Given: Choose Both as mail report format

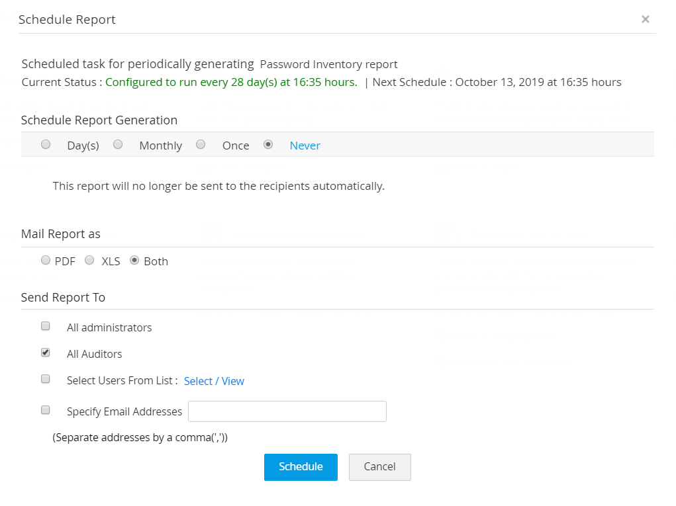Looking at the screenshot, I should [134, 260].
